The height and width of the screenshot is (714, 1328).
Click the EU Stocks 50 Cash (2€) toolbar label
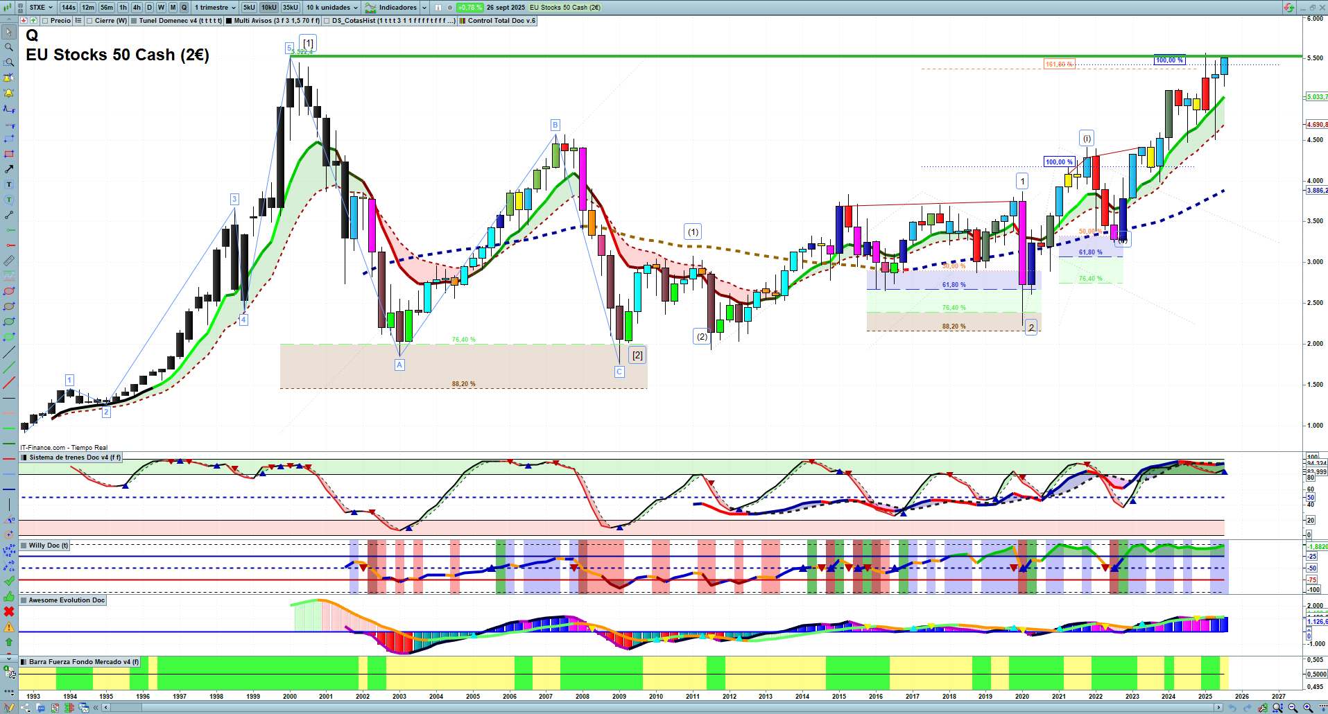click(x=565, y=8)
